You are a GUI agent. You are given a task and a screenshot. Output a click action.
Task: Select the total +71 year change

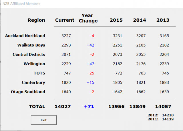click(89, 106)
